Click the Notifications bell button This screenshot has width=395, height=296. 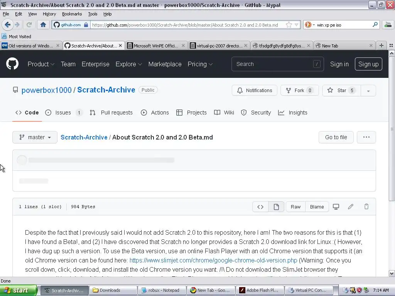click(255, 90)
